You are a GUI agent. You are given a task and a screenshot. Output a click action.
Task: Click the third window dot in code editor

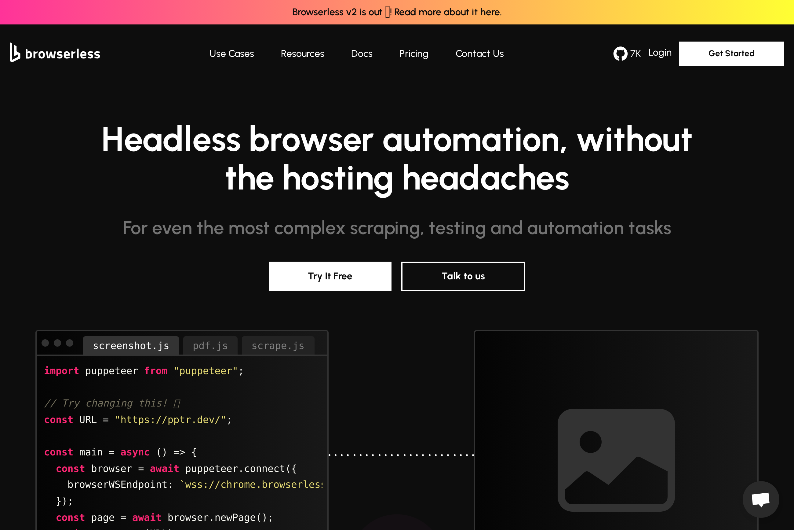click(70, 343)
